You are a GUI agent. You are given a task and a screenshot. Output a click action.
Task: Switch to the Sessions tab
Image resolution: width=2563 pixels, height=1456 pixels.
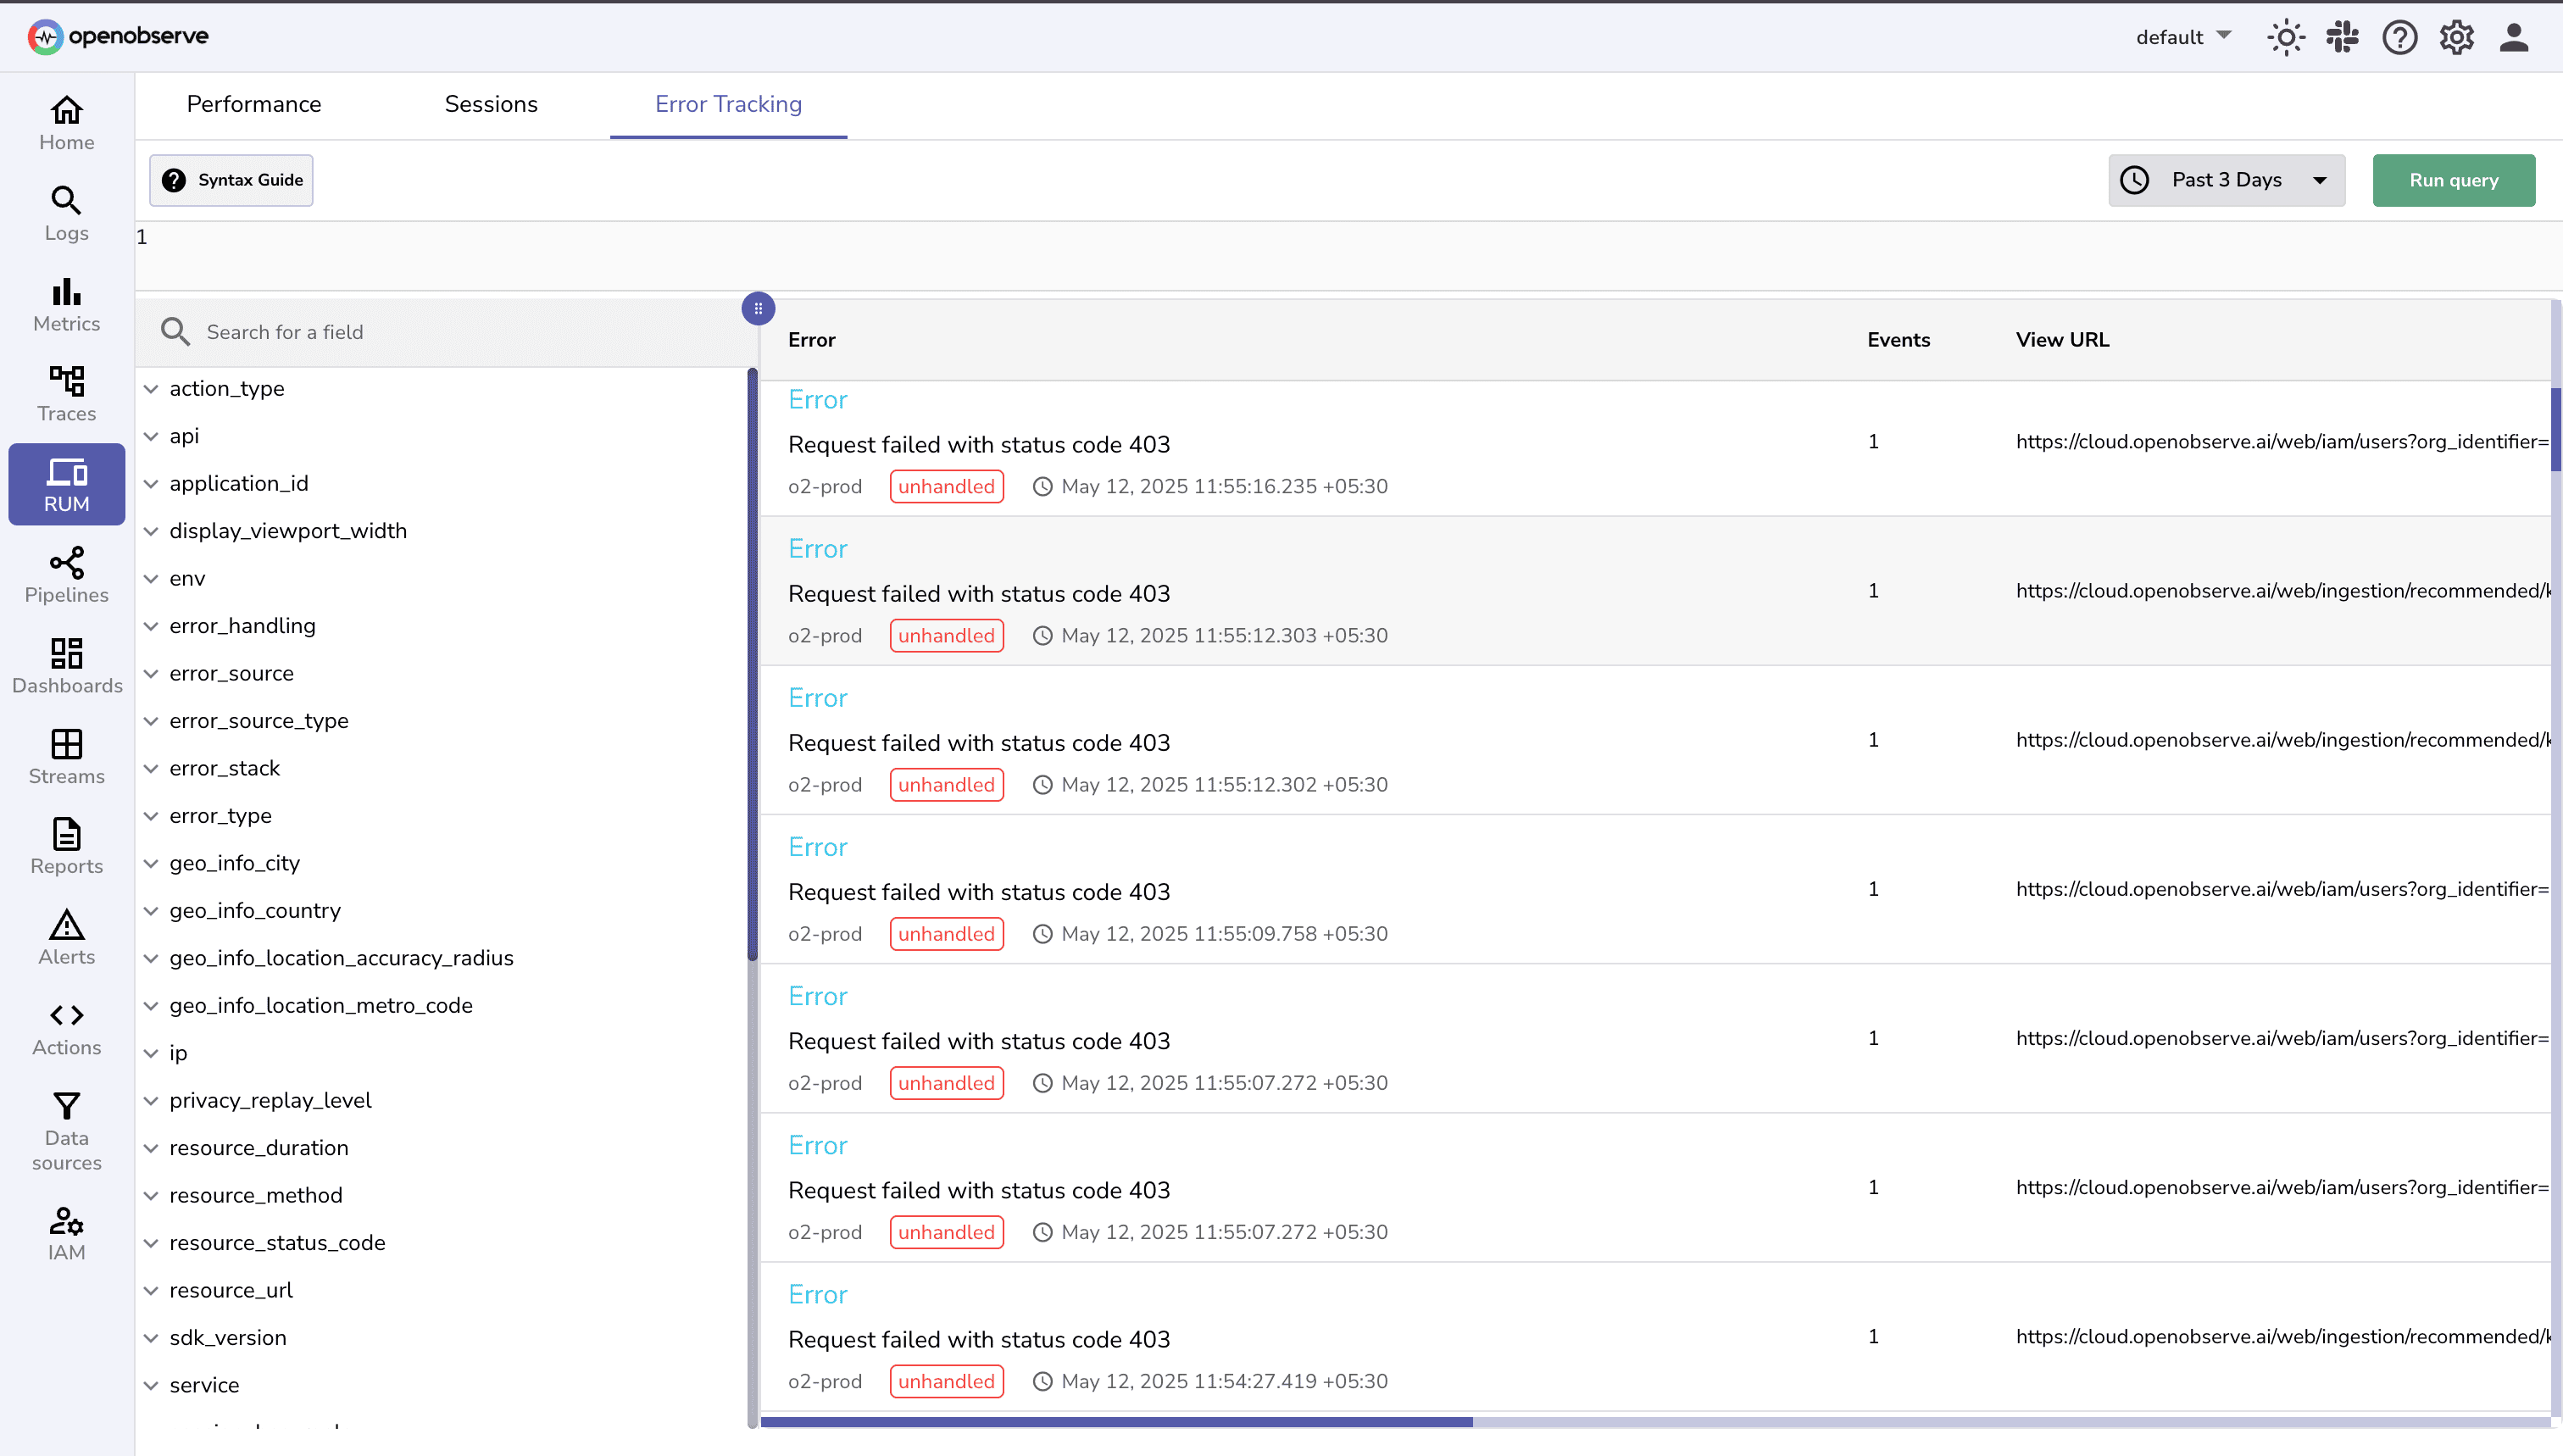coord(491,104)
